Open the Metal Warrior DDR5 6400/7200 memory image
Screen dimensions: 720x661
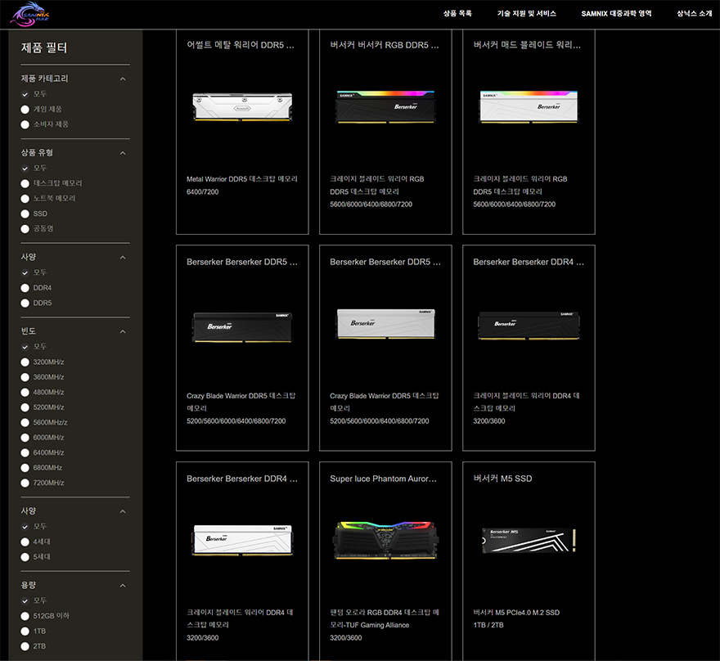242,107
